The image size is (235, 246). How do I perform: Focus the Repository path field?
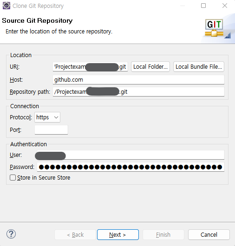pos(138,92)
